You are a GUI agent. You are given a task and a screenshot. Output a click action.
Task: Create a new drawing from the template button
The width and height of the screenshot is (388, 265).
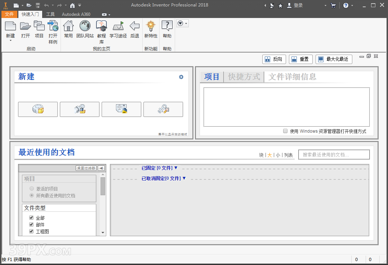[121, 109]
